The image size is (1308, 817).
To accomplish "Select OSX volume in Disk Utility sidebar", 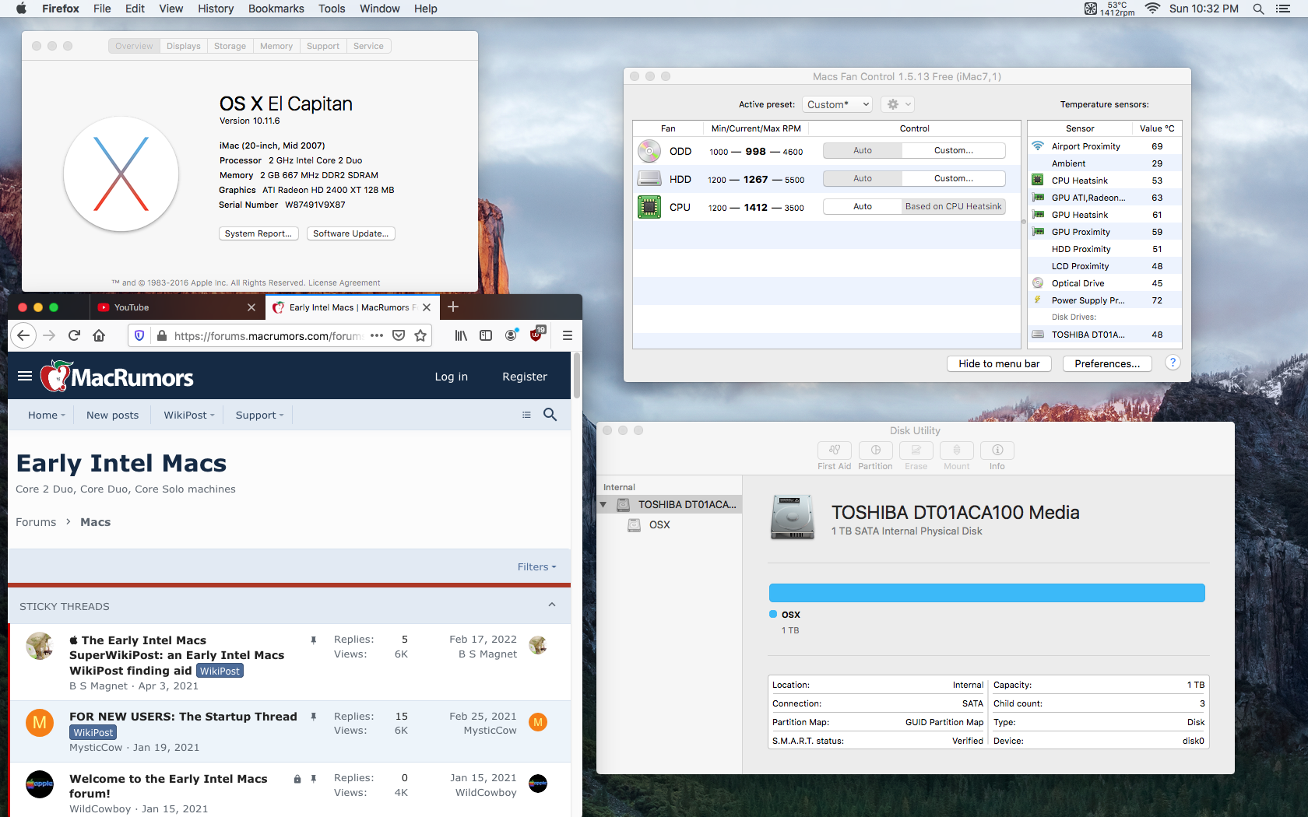I will click(x=669, y=525).
